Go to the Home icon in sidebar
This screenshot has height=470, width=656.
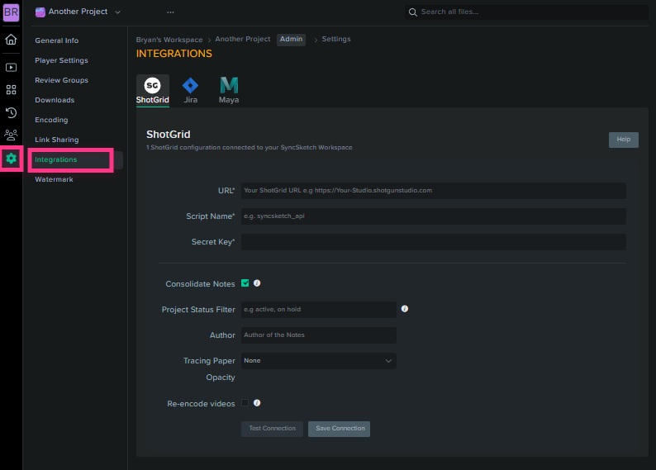tap(11, 40)
